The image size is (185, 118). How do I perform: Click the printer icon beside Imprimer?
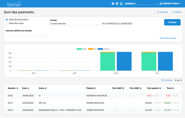pyautogui.click(x=158, y=12)
